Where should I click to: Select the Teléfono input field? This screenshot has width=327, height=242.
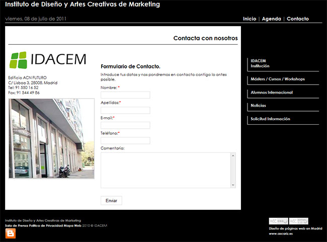click(x=125, y=140)
